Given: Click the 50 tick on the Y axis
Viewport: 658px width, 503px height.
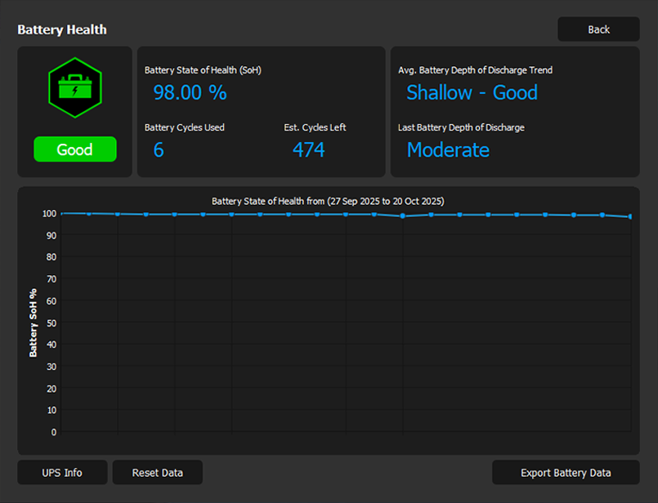Looking at the screenshot, I should tap(51, 323).
